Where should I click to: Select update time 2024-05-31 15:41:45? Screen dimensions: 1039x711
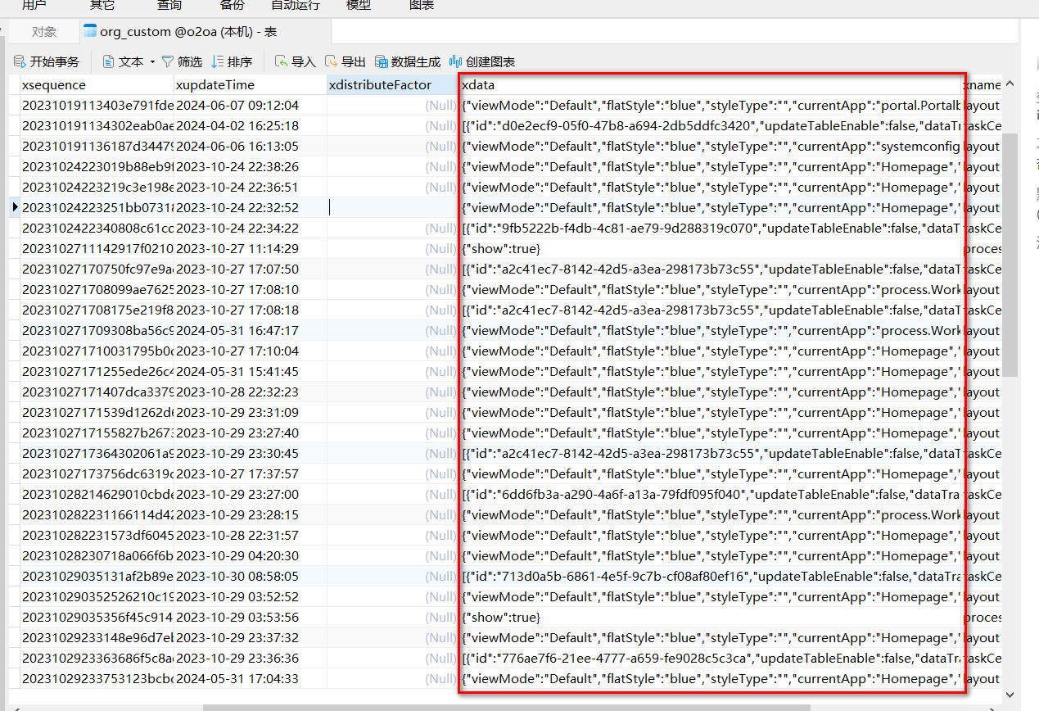pyautogui.click(x=250, y=371)
